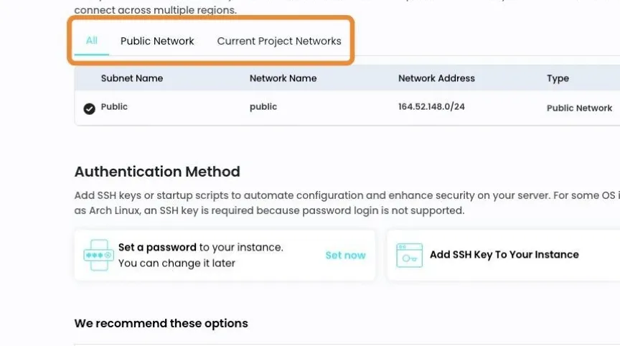Click the Authentication Method heading
The width and height of the screenshot is (620, 346).
tap(157, 172)
